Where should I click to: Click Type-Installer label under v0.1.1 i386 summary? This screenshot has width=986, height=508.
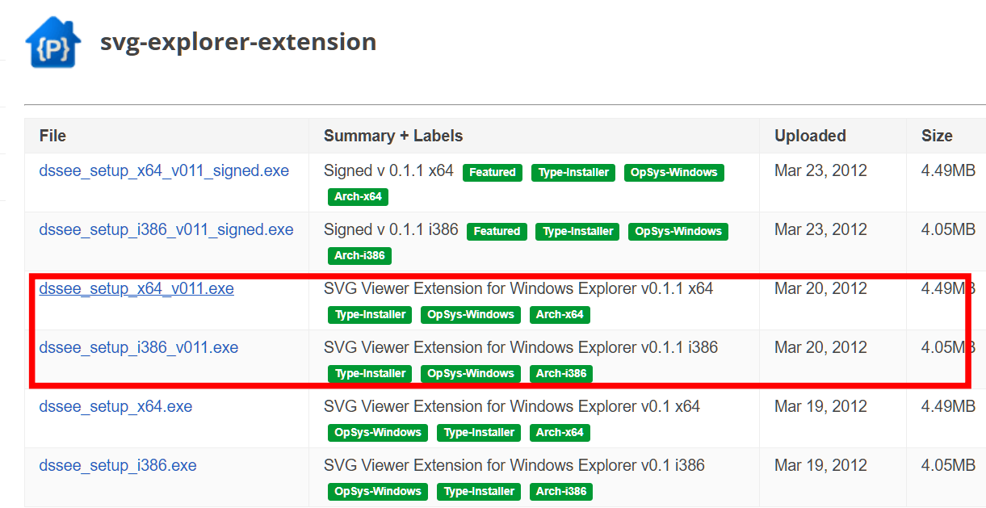(x=370, y=374)
